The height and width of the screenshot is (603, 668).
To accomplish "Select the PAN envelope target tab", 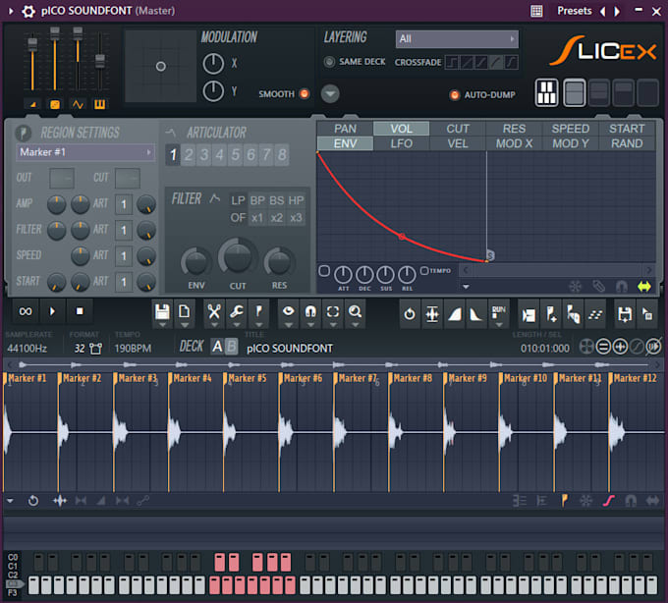I will (345, 129).
